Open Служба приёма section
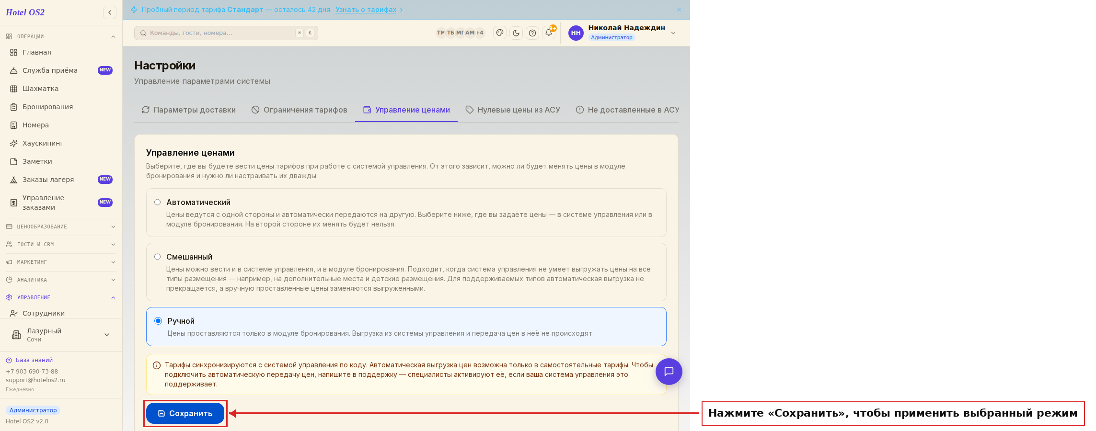 pyautogui.click(x=61, y=70)
